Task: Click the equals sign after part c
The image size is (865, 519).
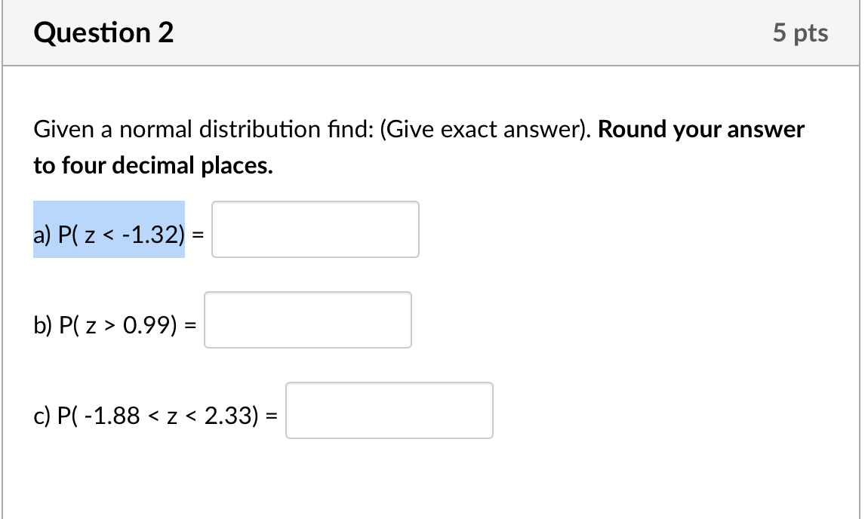Action: coord(272,413)
